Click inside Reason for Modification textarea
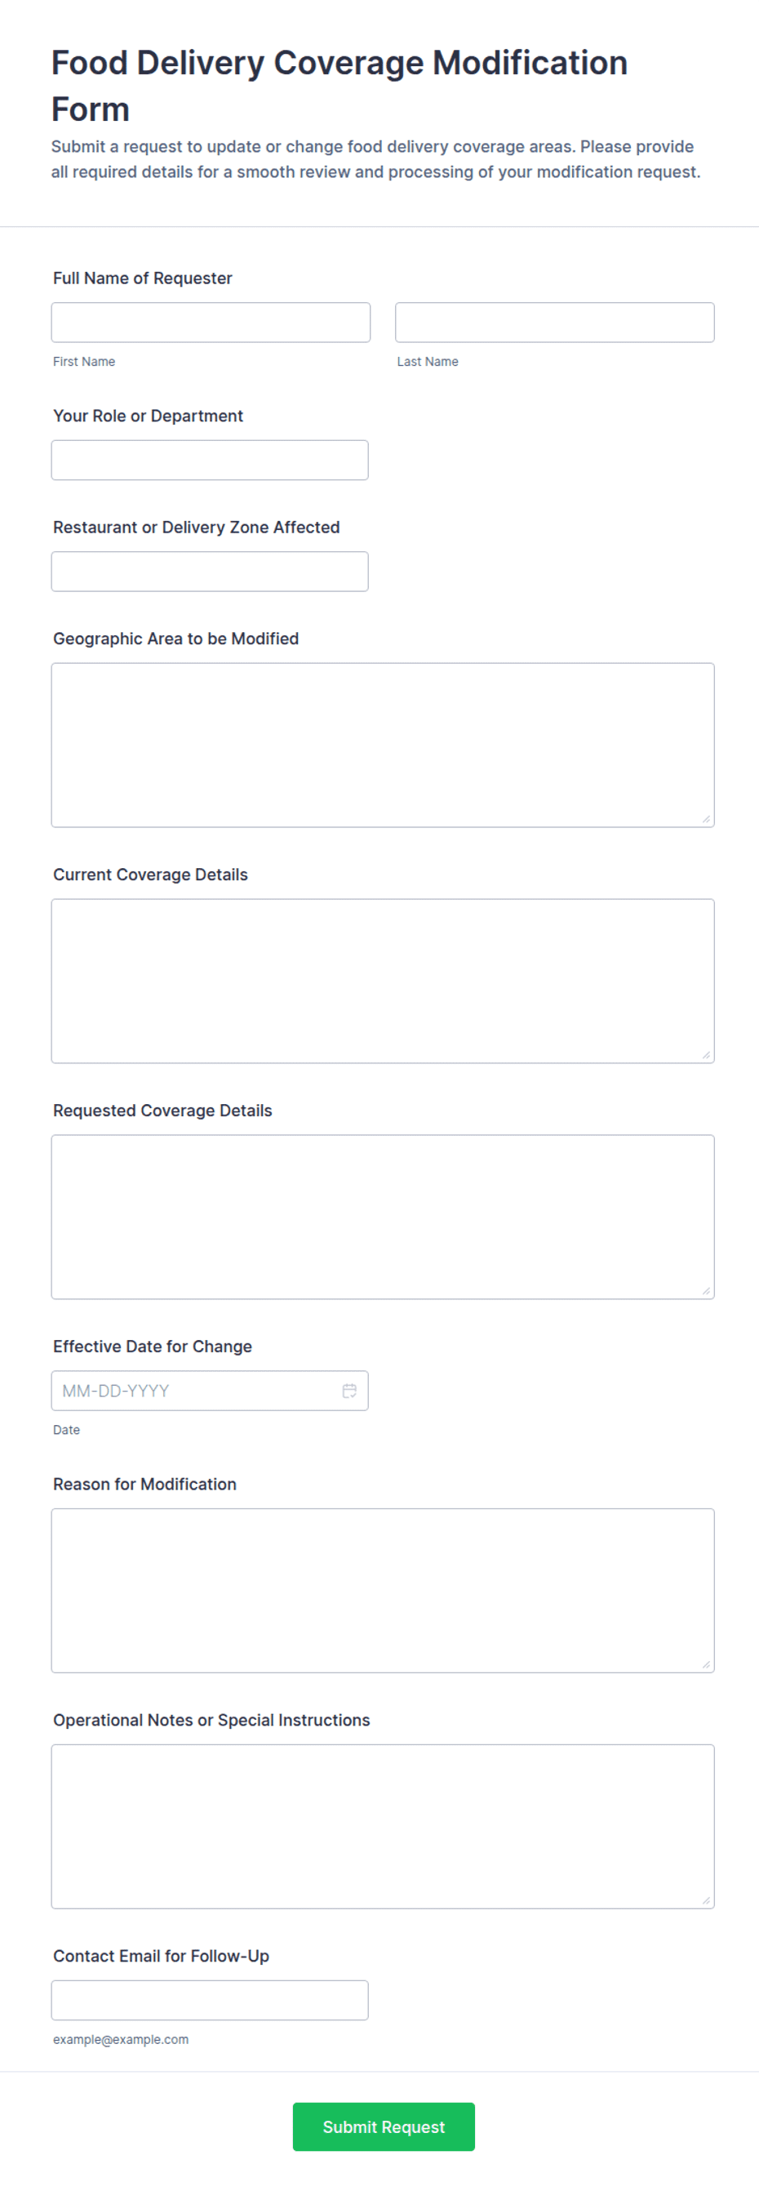759x2191 pixels. pyautogui.click(x=383, y=1591)
